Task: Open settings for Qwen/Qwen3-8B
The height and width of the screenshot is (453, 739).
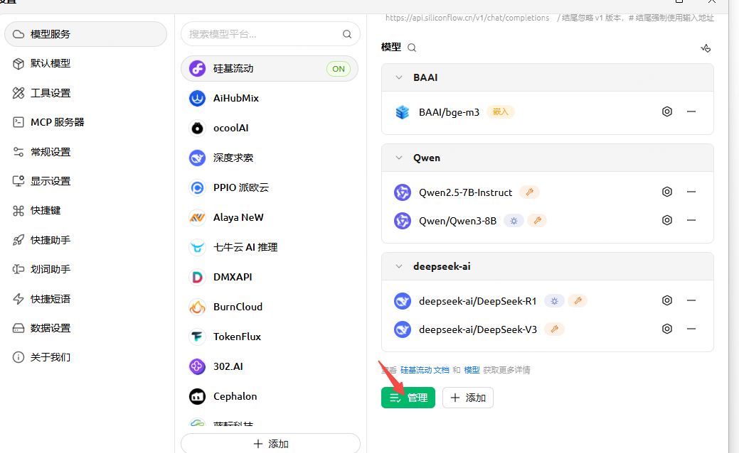Action: [x=667, y=220]
